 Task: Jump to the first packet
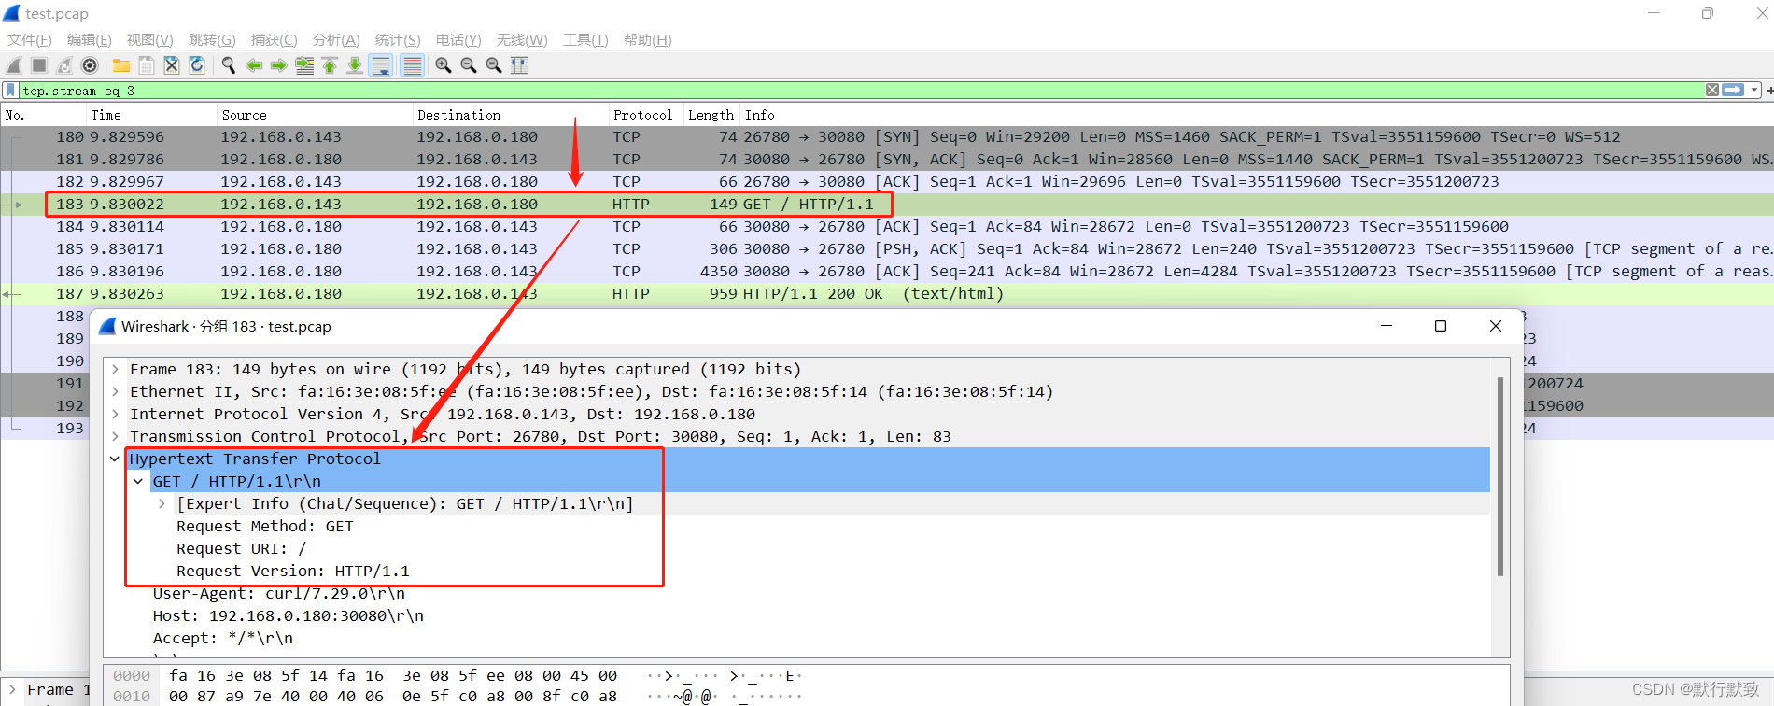pos(330,65)
